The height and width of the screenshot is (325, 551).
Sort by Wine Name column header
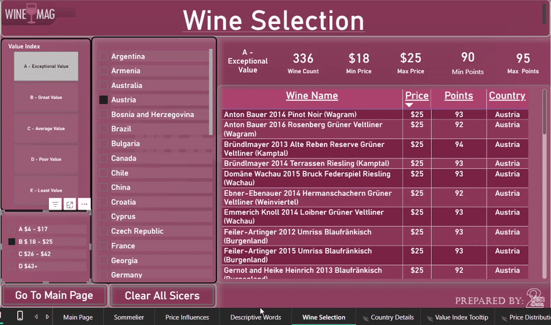(x=312, y=96)
